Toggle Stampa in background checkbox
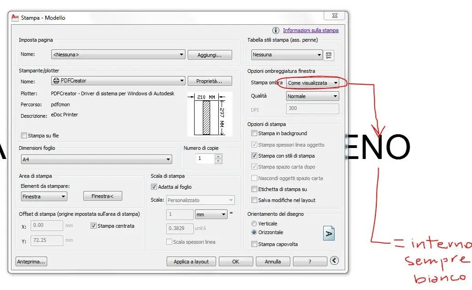 point(254,133)
